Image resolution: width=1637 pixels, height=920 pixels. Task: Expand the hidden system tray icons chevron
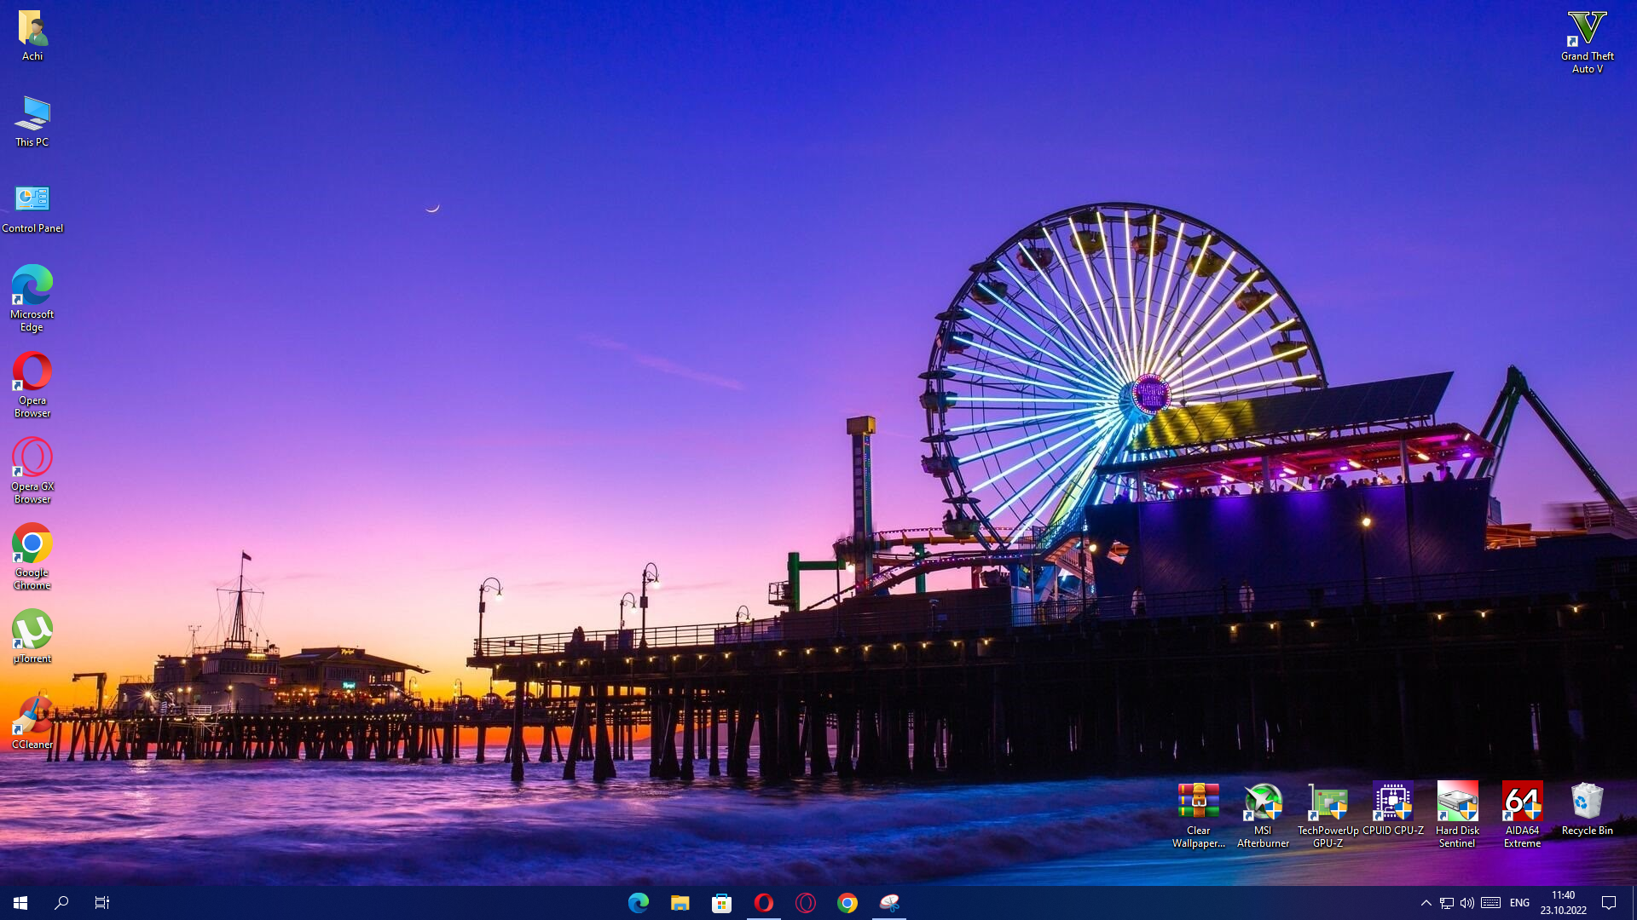tap(1426, 903)
